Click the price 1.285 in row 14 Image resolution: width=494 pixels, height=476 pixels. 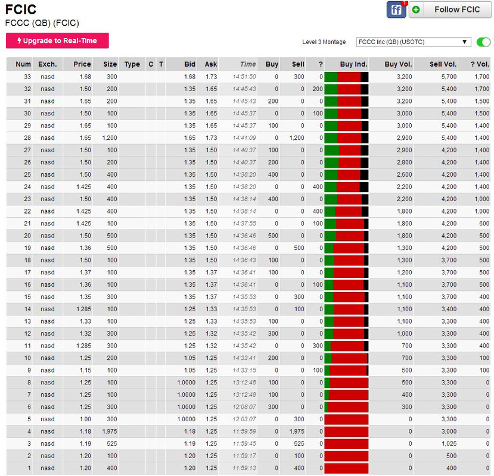pyautogui.click(x=84, y=309)
